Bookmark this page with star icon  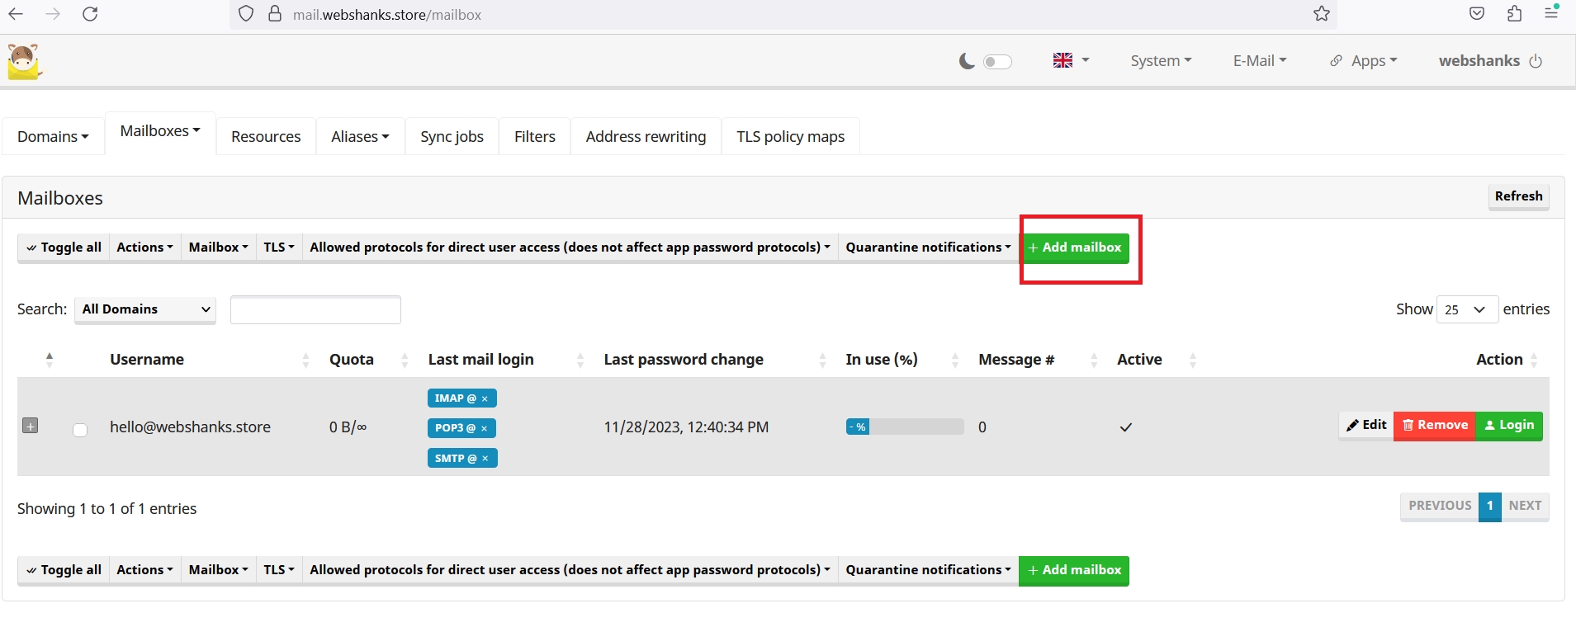[1321, 14]
